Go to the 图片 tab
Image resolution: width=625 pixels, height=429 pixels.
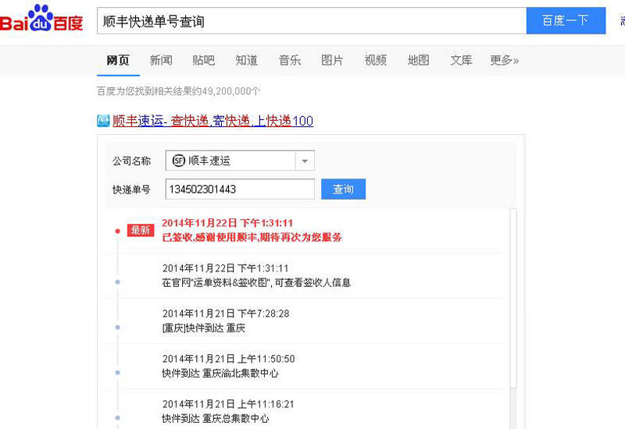[332, 60]
